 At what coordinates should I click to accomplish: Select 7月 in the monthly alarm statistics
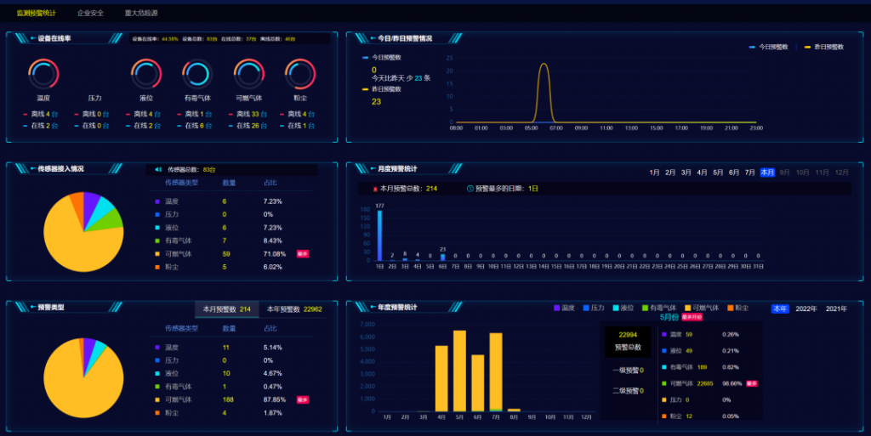[x=750, y=173]
